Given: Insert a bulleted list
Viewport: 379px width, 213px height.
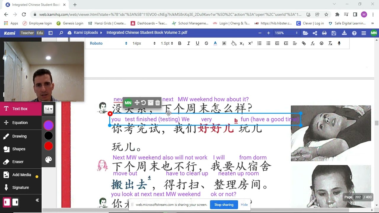Looking at the screenshot, I should point(268,43).
